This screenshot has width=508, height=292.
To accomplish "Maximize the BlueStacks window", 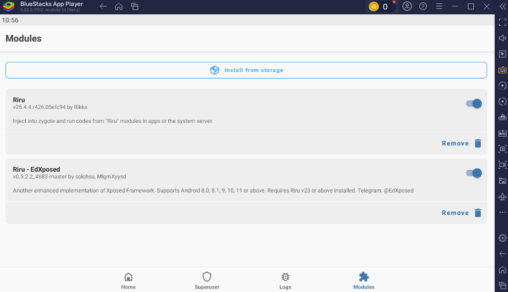I will tap(471, 6).
